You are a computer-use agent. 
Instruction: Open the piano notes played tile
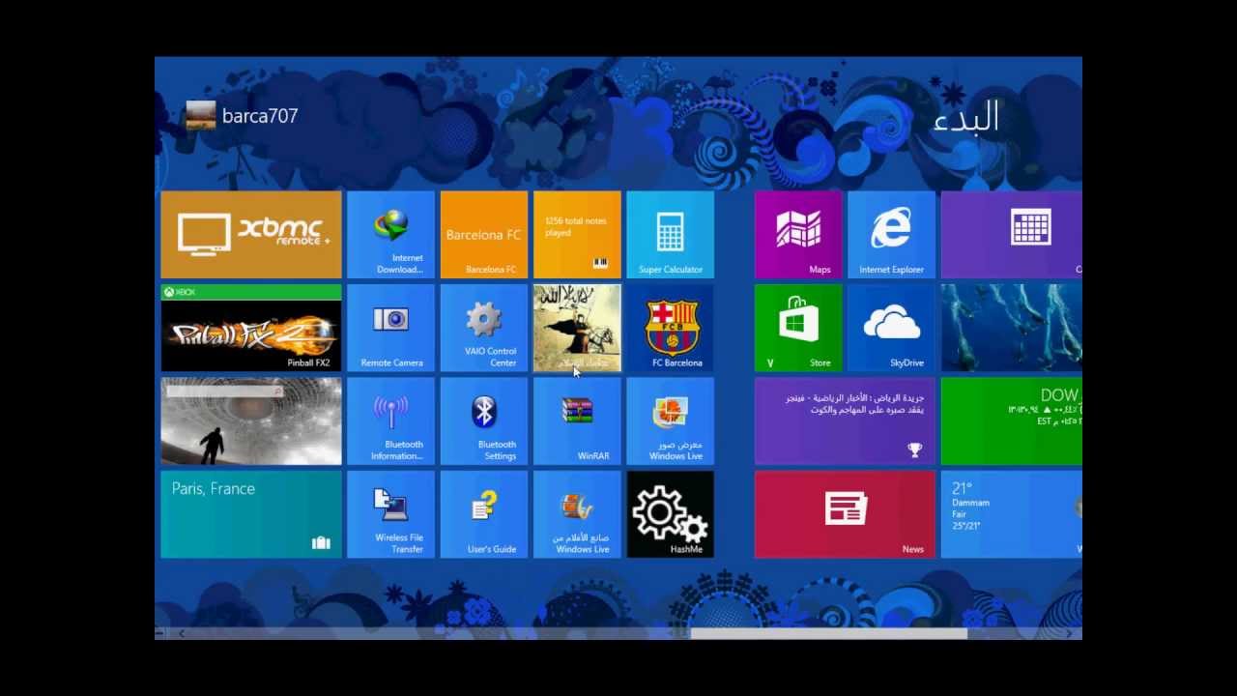click(577, 235)
